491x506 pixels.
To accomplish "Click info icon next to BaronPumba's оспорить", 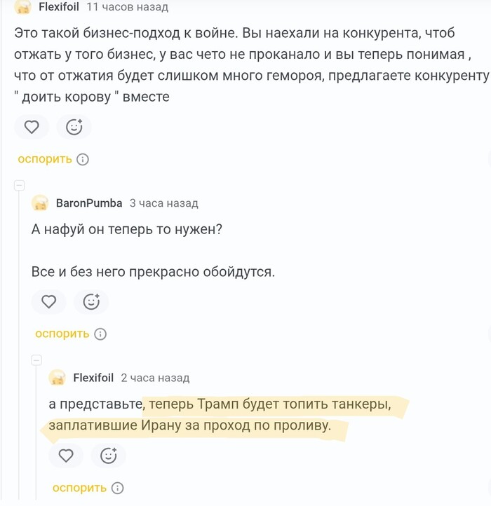I will (x=100, y=334).
